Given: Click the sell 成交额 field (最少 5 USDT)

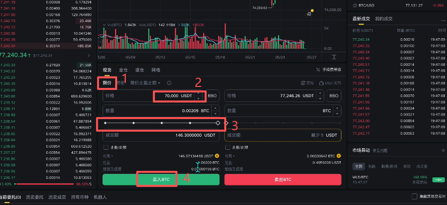Looking at the screenshot, I should coord(283,135).
